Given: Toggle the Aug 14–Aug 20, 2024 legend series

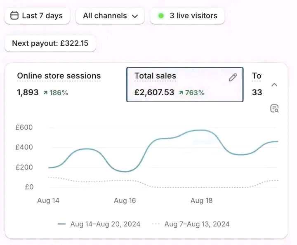Looking at the screenshot, I should coord(105,224).
